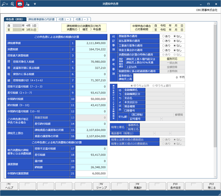221x196 pixels.
Task: Click the 課税資産の譲渡等の対価 value on row 15
Action: (91, 130)
